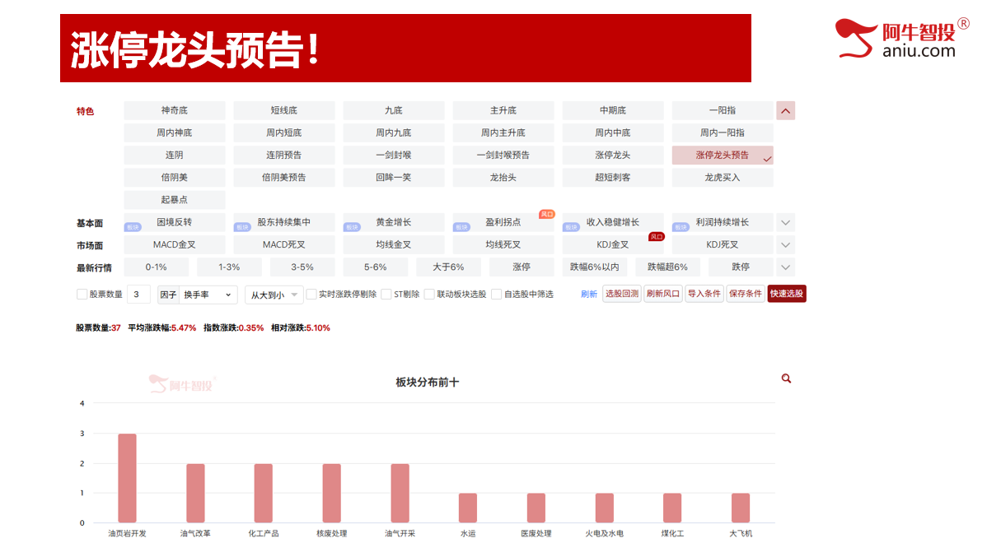Click 选股回测 button
Viewport: 1001px width, 557px height.
622,294
